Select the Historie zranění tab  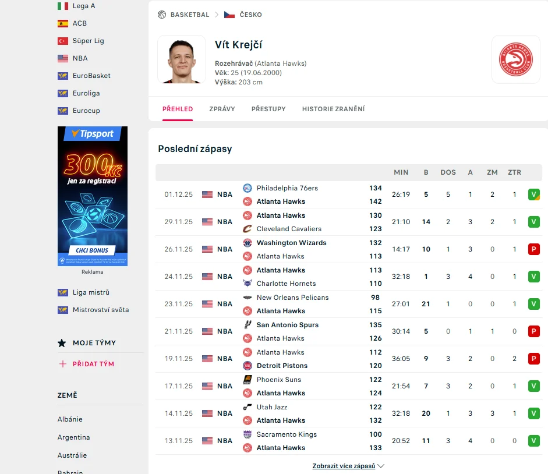[x=333, y=109]
